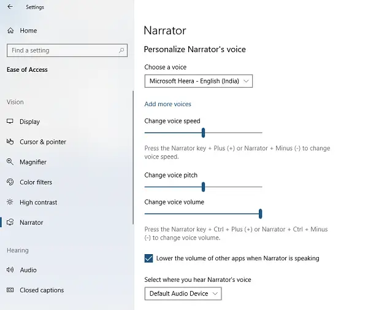
Task: Open the Audio settings page
Action: point(28,270)
